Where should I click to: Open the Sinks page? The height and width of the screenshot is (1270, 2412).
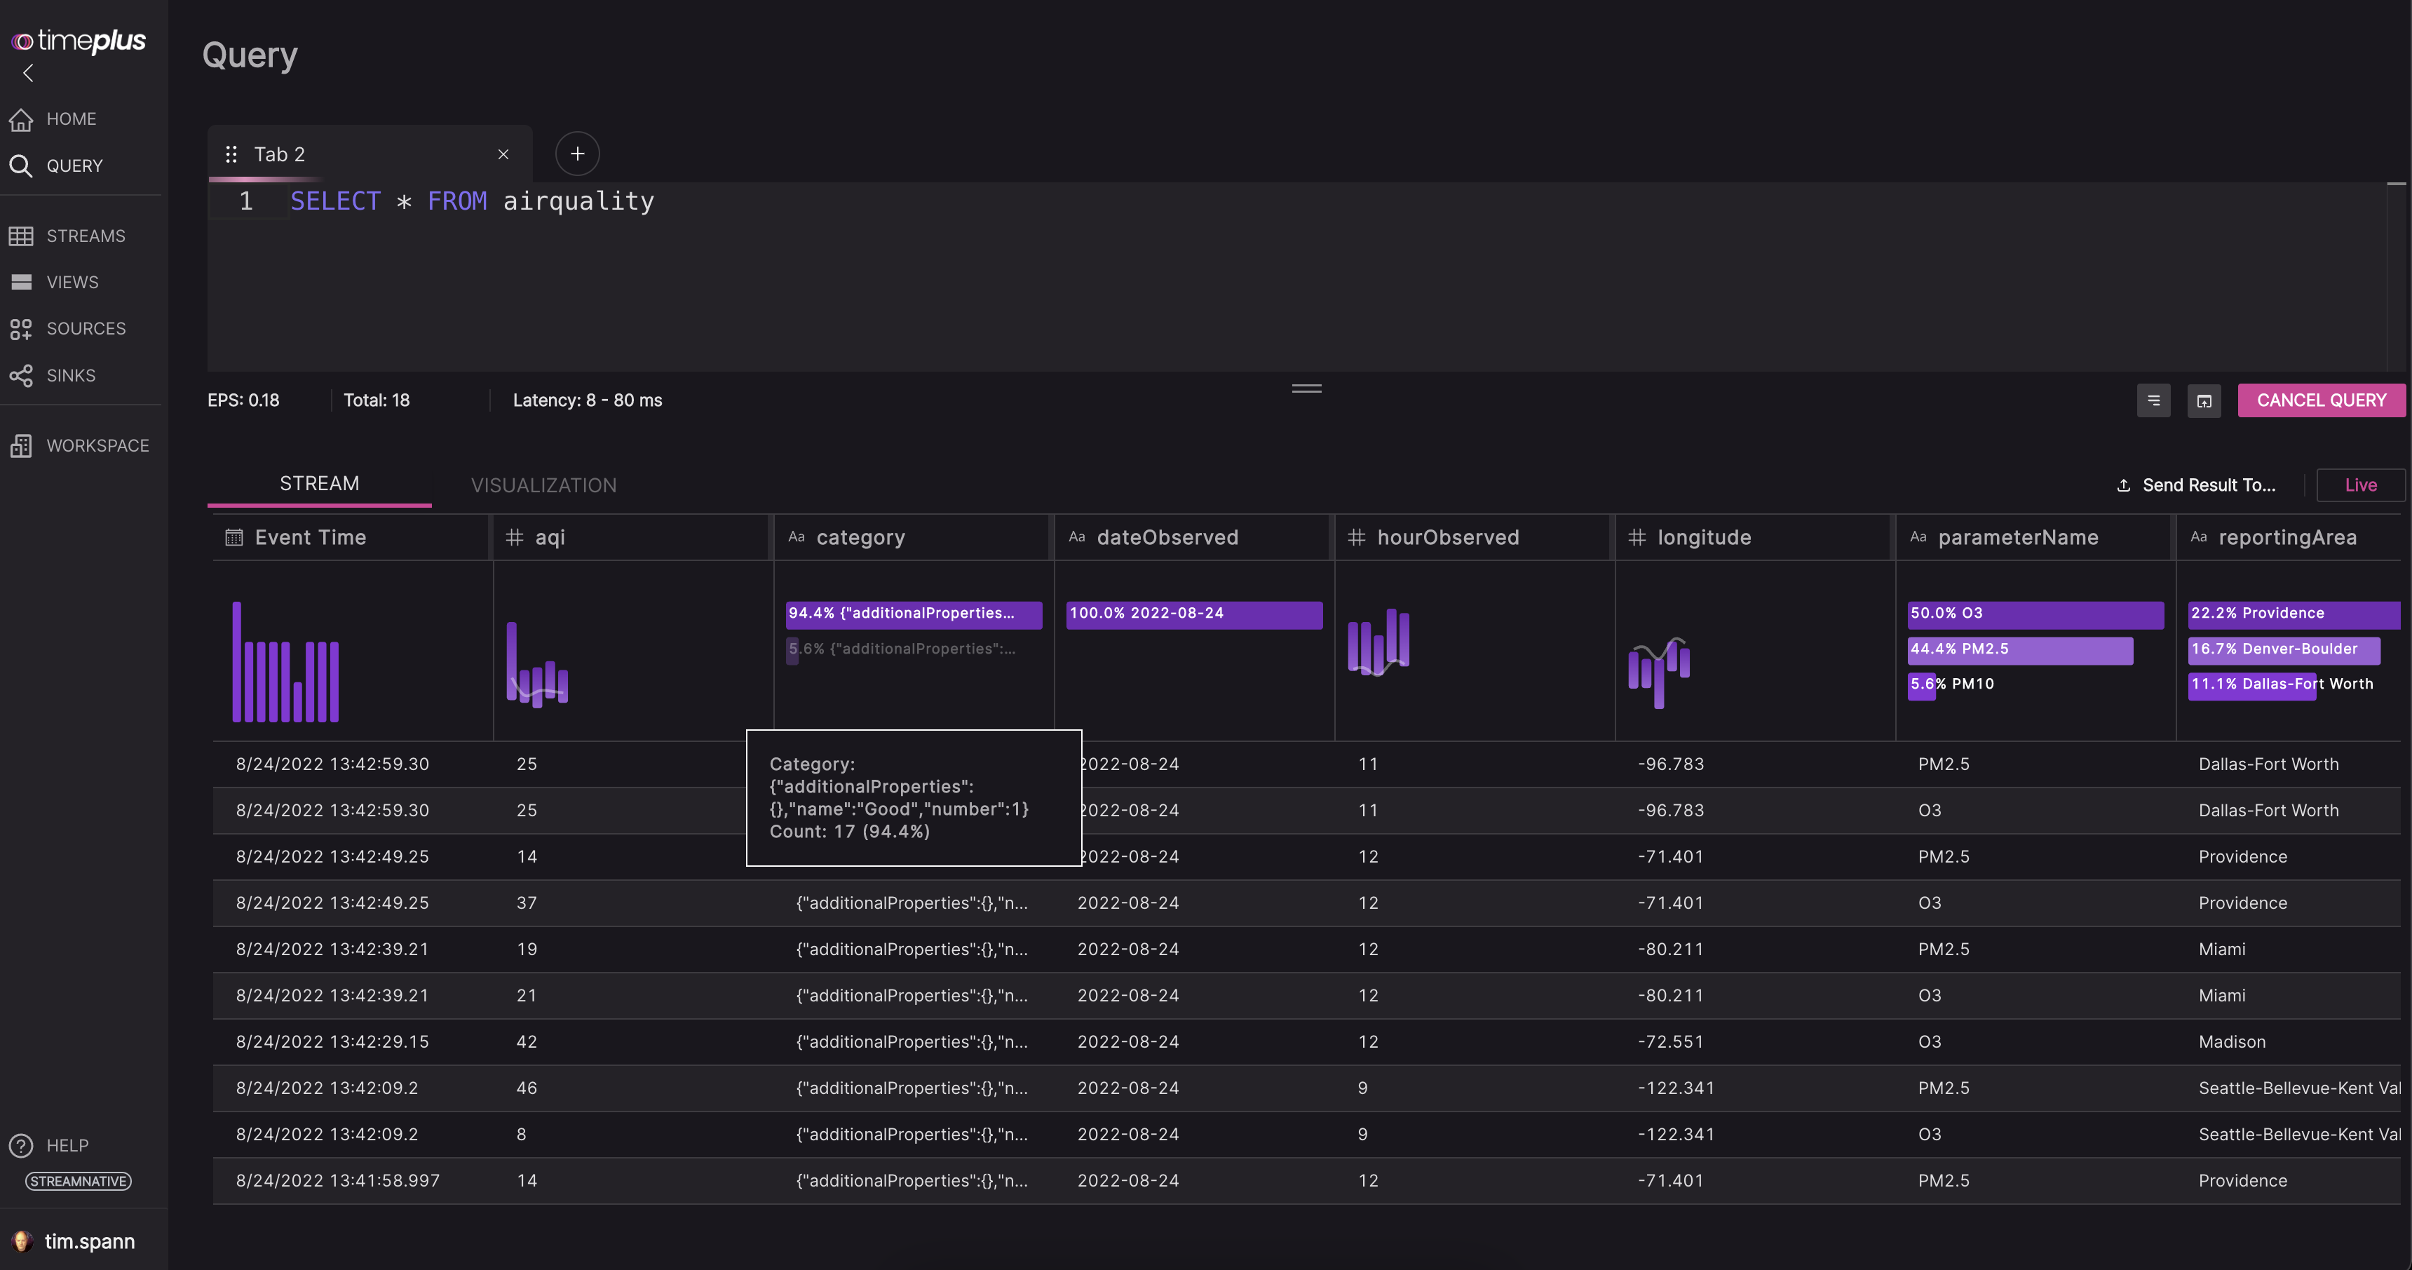pos(70,376)
